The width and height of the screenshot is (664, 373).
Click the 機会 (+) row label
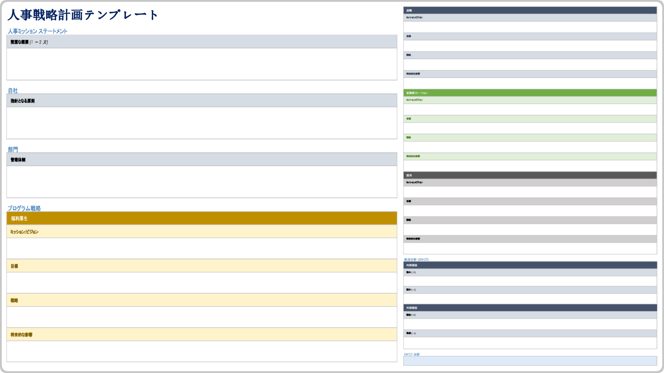pyautogui.click(x=411, y=315)
